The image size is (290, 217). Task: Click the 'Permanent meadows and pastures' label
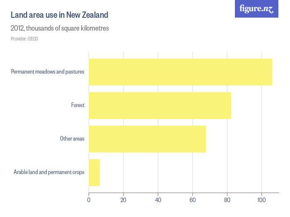(48, 72)
